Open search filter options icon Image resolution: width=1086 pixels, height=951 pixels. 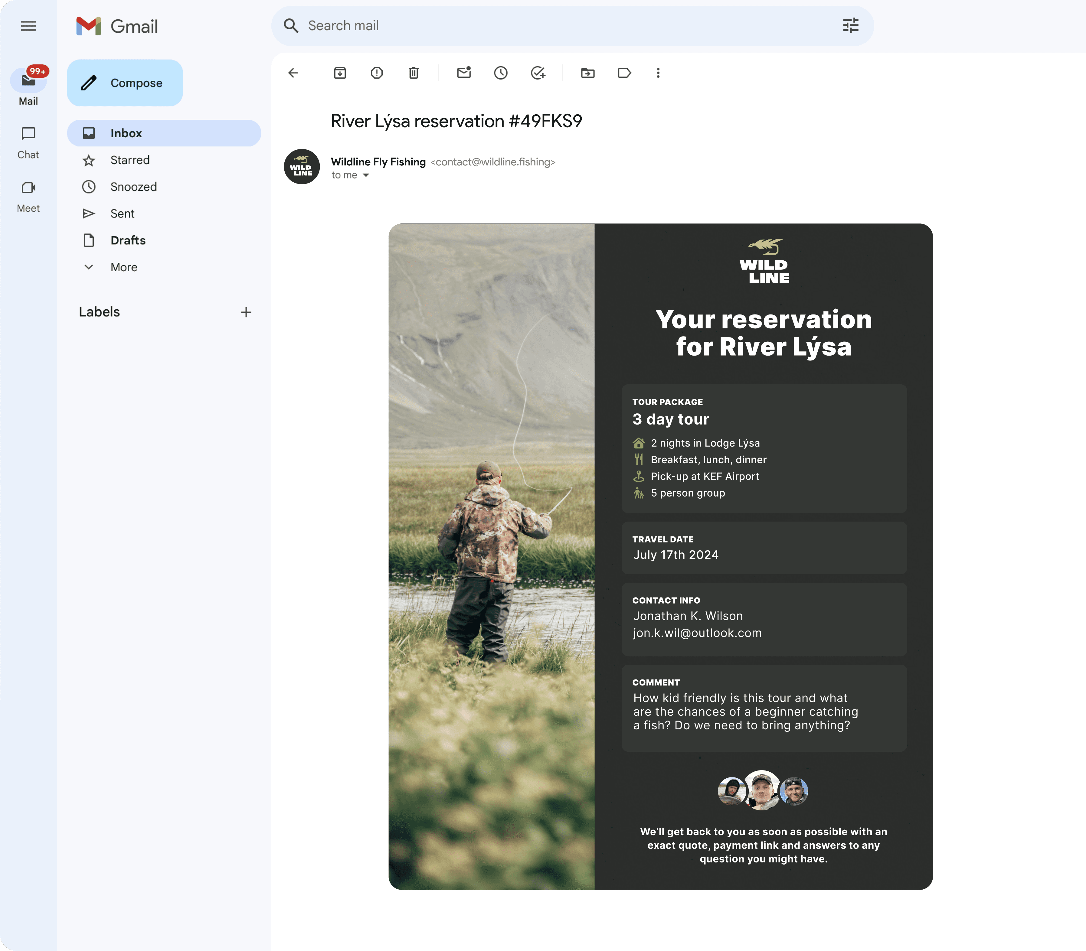click(x=850, y=25)
